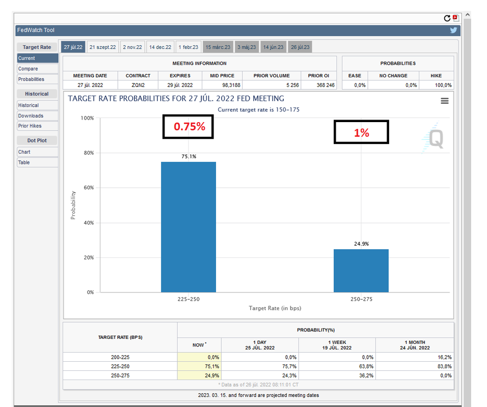Image resolution: width=487 pixels, height=407 pixels.
Task: Select the 3 máj.23 meeting tab
Action: pos(247,47)
